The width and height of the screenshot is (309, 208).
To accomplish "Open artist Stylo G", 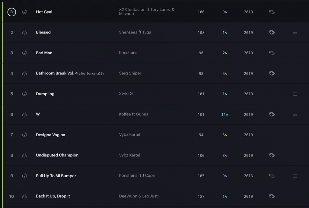I will coord(126,94).
